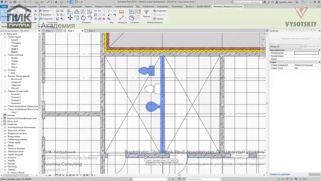Viewport: 321px width, 181px height.
Task: Click the binoculars search icon in title bar
Action: coord(265,2)
